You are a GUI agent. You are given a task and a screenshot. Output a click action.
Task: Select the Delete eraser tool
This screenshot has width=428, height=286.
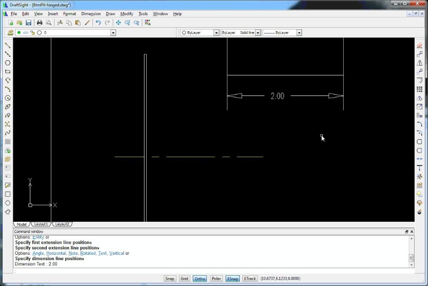click(x=420, y=46)
